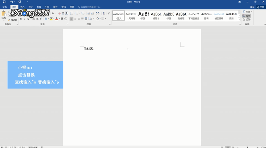
Task: Click the Enclose Characters icon
Action: [66, 19]
